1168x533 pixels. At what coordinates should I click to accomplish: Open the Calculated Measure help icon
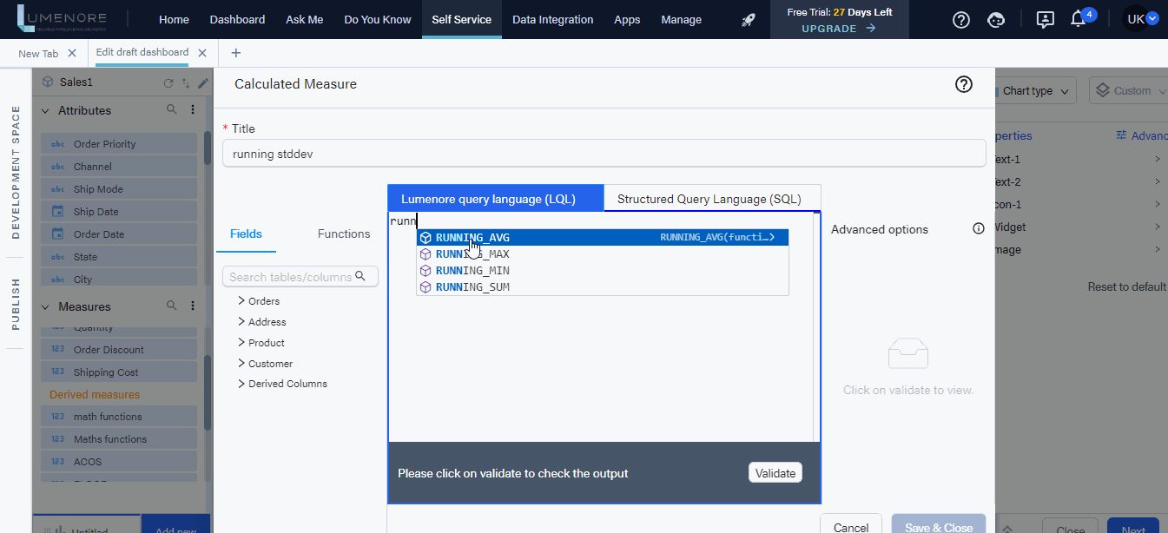pyautogui.click(x=963, y=84)
